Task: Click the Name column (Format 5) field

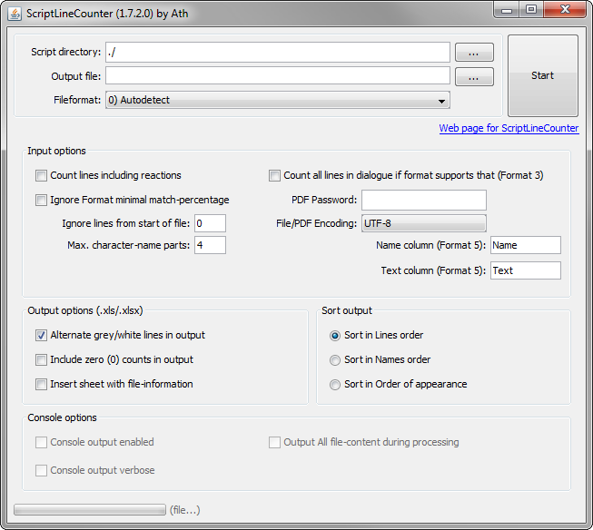Action: [526, 245]
